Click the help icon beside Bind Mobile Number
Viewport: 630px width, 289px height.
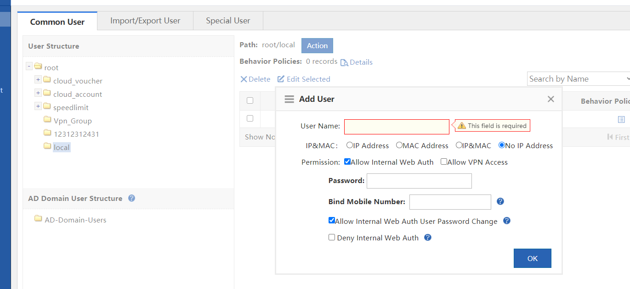coord(500,201)
